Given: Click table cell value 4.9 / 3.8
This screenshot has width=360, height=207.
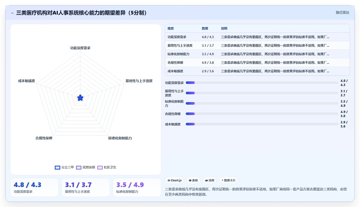Looking at the screenshot, I should pyautogui.click(x=208, y=63).
